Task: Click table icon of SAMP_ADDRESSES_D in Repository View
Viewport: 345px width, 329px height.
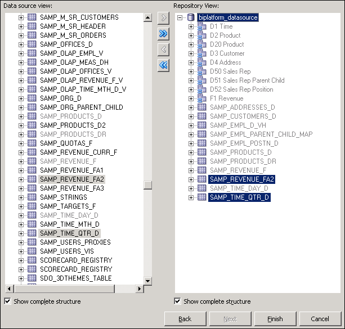Action: tap(201, 107)
